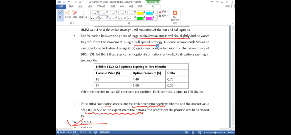Click the proofing errors book icon
291x135 pixels.
[95, 132]
